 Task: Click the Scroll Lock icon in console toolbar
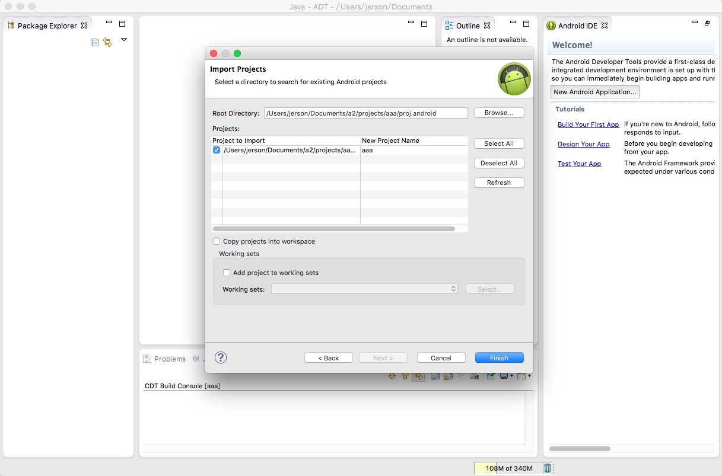448,376
